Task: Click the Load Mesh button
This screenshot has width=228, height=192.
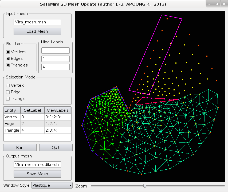Action: (37, 31)
